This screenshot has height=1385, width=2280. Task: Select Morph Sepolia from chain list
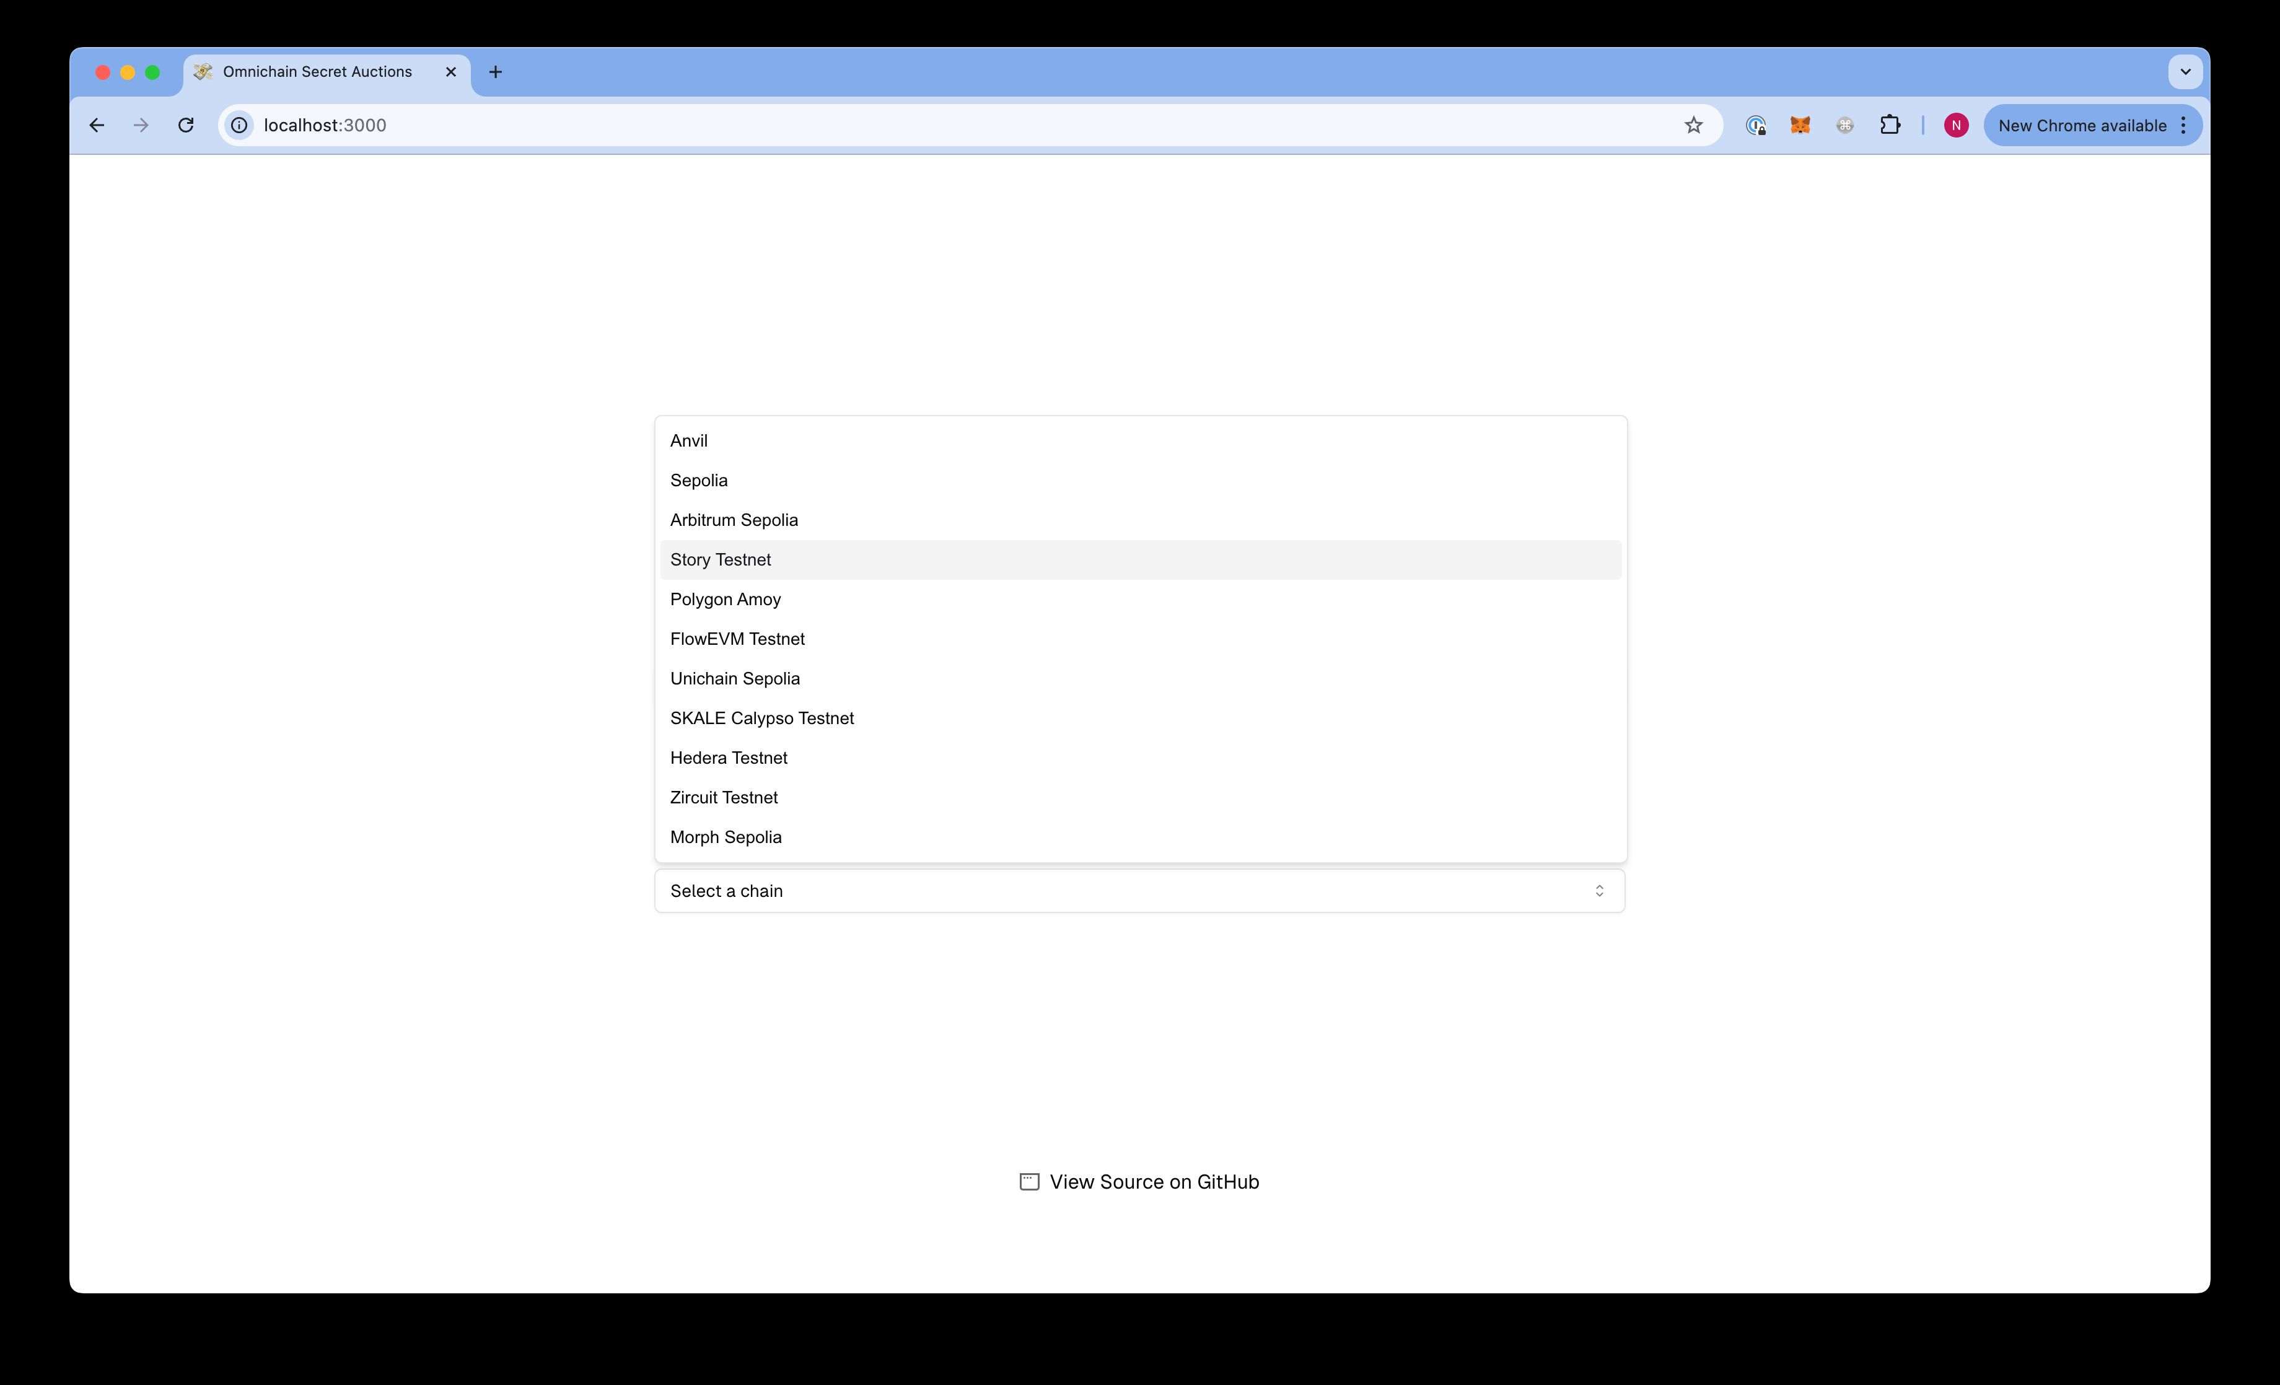(726, 837)
